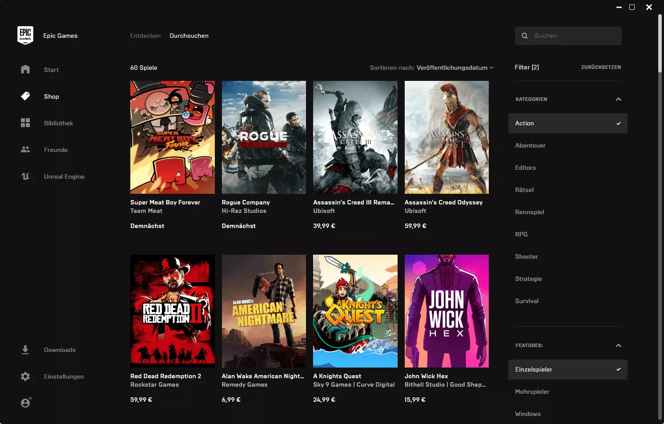Screen dimensions: 664x424
Task: Click the Epic Games sidebar title
Action: pos(60,36)
